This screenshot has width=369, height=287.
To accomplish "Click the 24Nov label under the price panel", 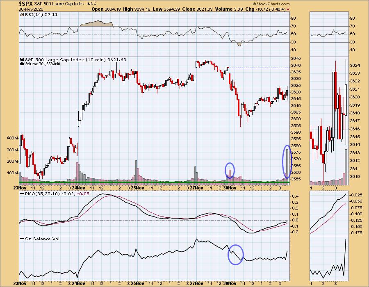I will point(78,188).
